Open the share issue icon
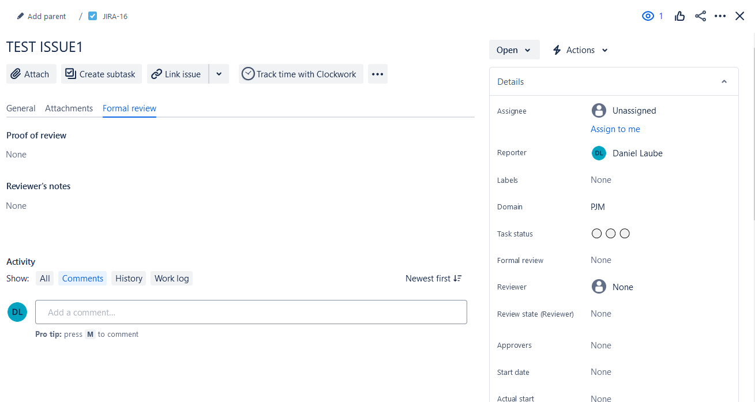 700,16
